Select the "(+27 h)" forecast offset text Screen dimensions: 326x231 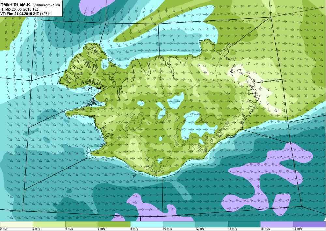pyautogui.click(x=46, y=14)
